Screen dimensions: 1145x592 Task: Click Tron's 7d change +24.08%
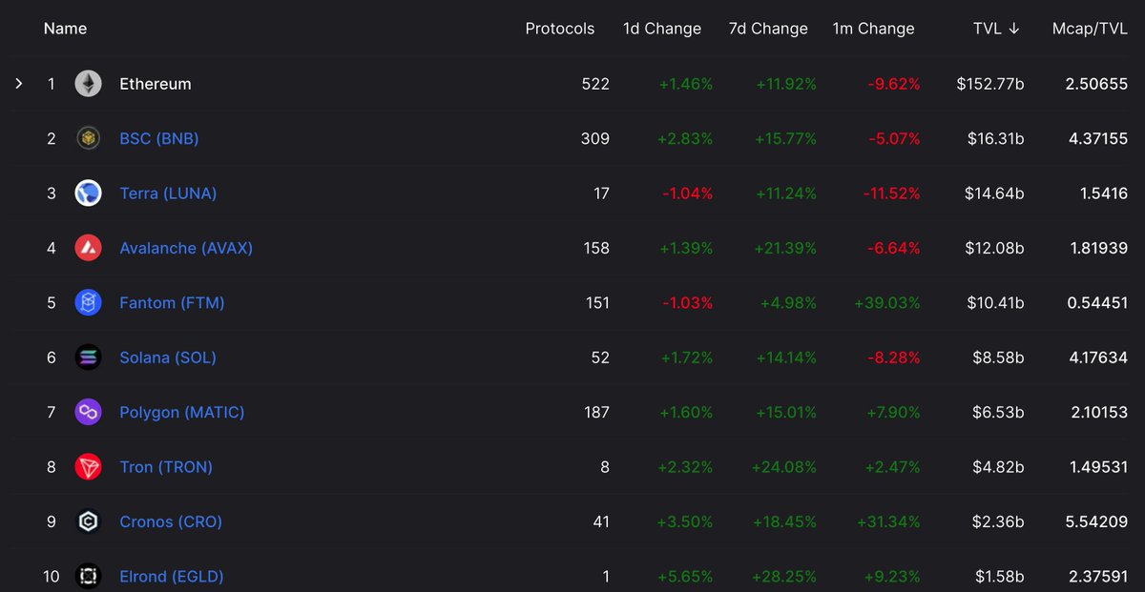tap(784, 467)
